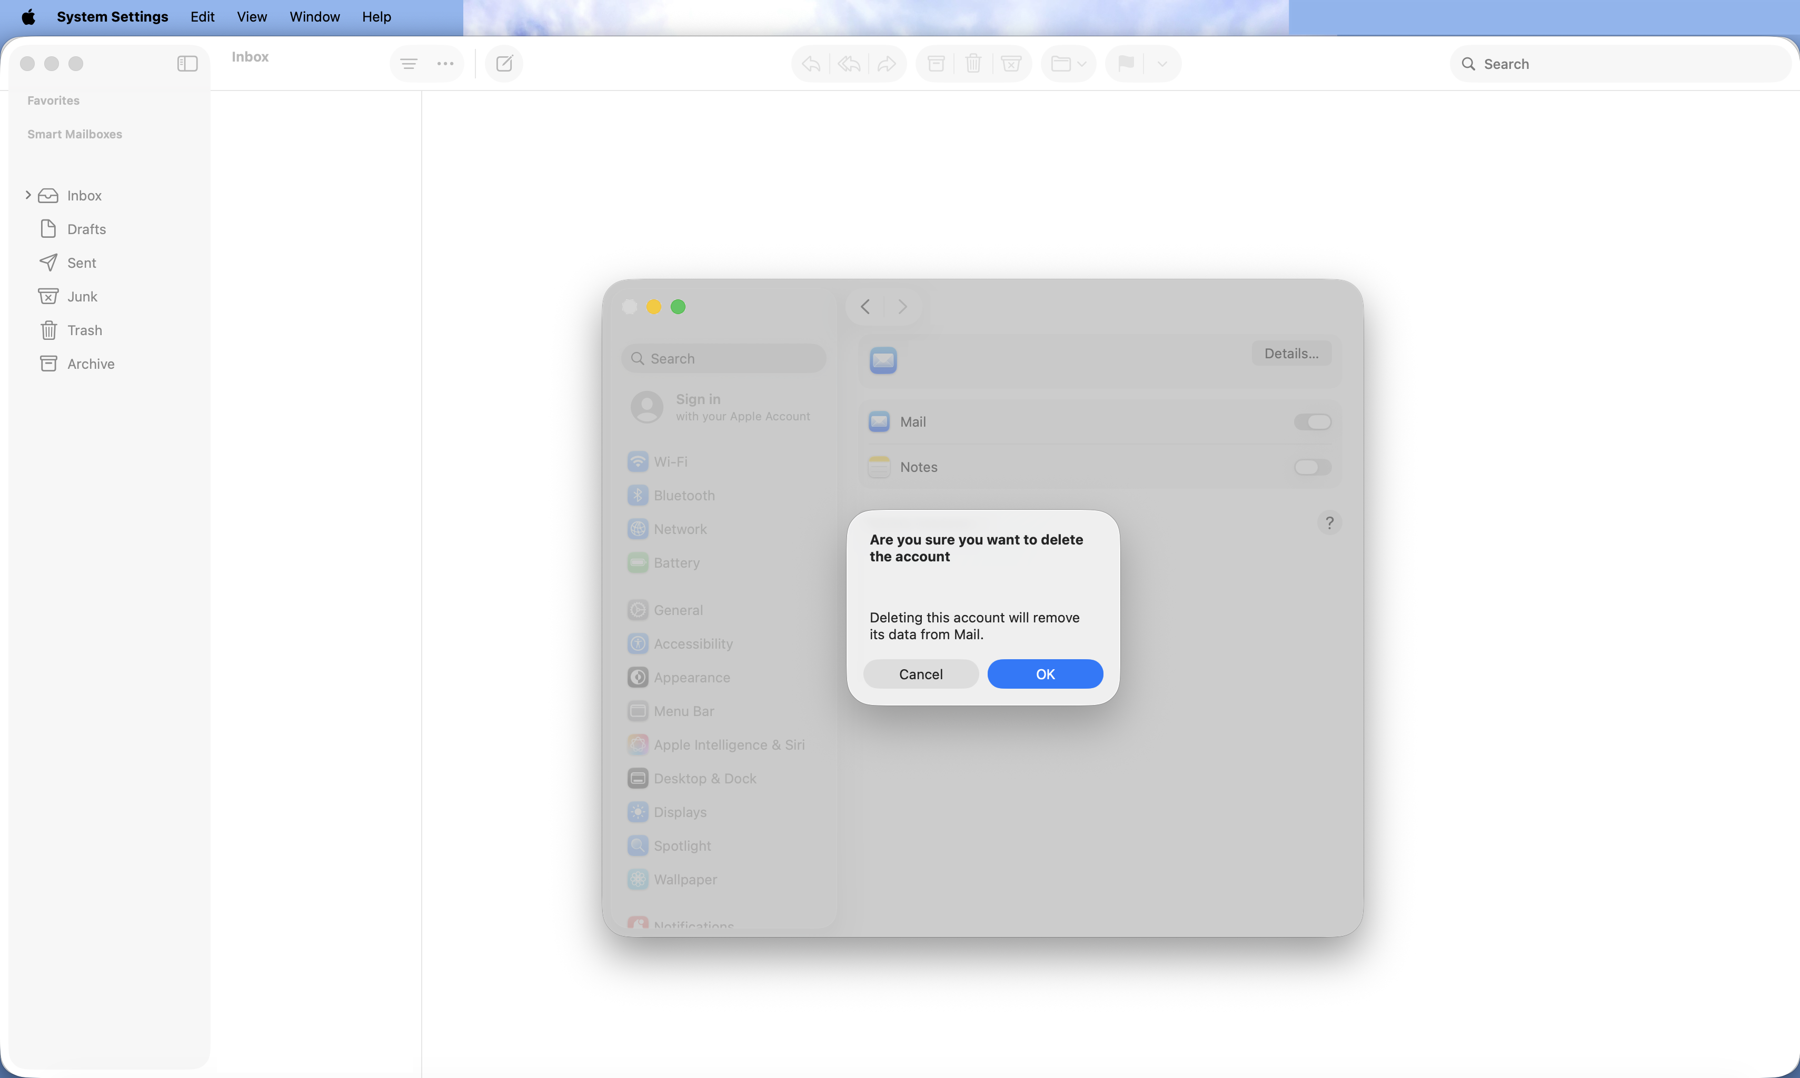The image size is (1800, 1078).
Task: Open the Window menu
Action: [314, 17]
